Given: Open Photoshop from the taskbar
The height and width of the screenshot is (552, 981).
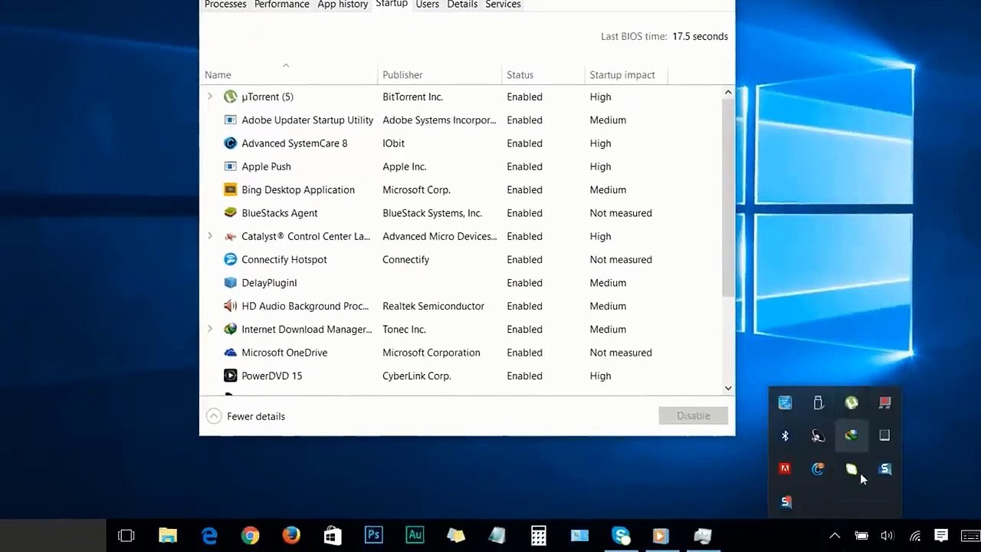Looking at the screenshot, I should [x=373, y=535].
